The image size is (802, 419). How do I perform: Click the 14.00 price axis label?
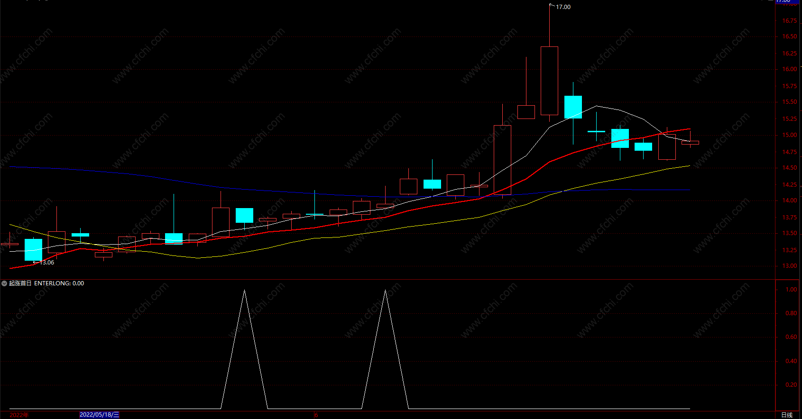[x=789, y=200]
